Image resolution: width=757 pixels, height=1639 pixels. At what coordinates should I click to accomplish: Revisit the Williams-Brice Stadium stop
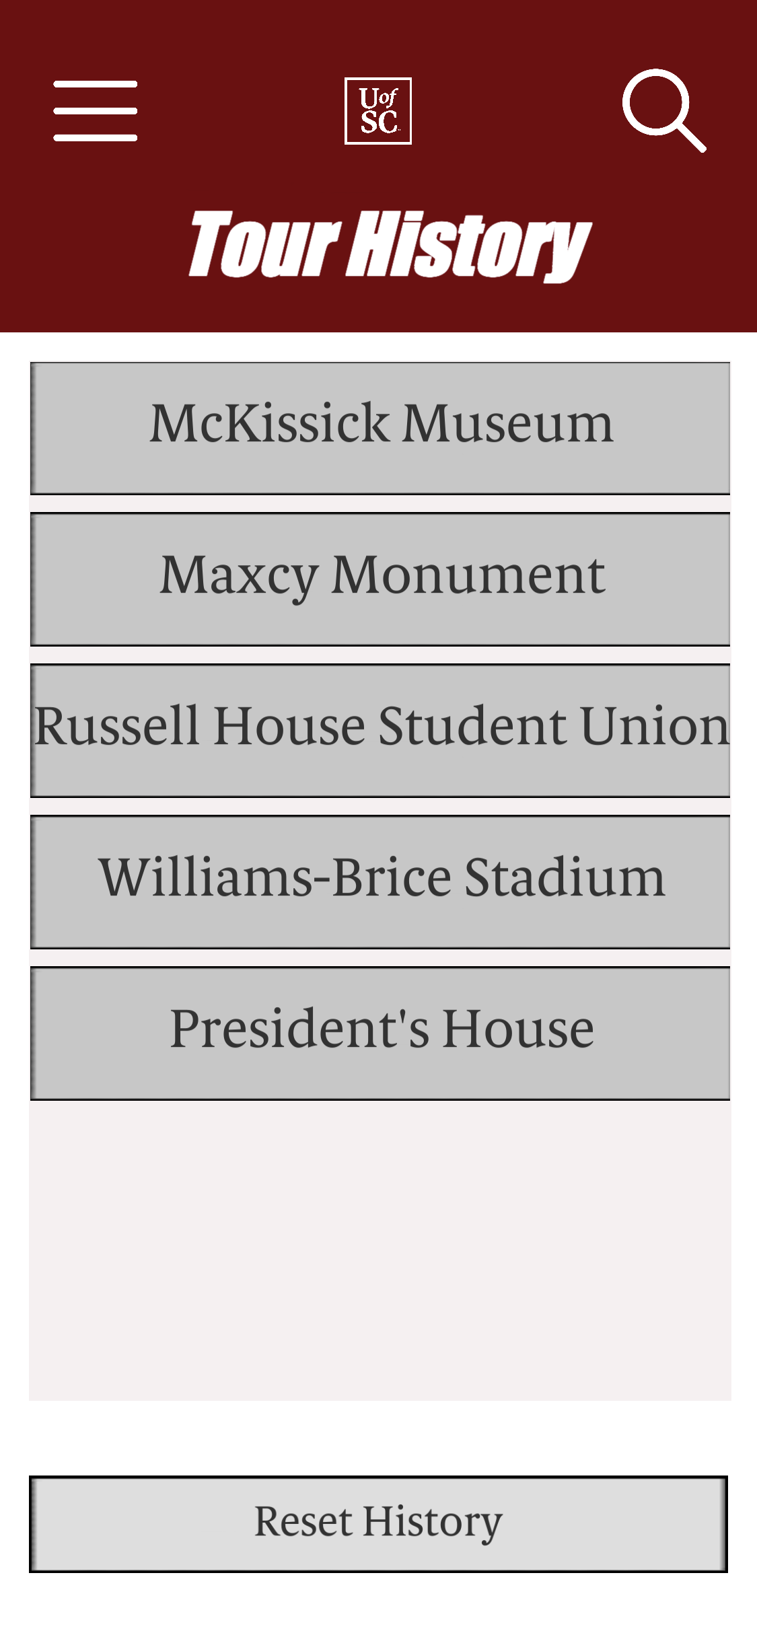coord(380,881)
